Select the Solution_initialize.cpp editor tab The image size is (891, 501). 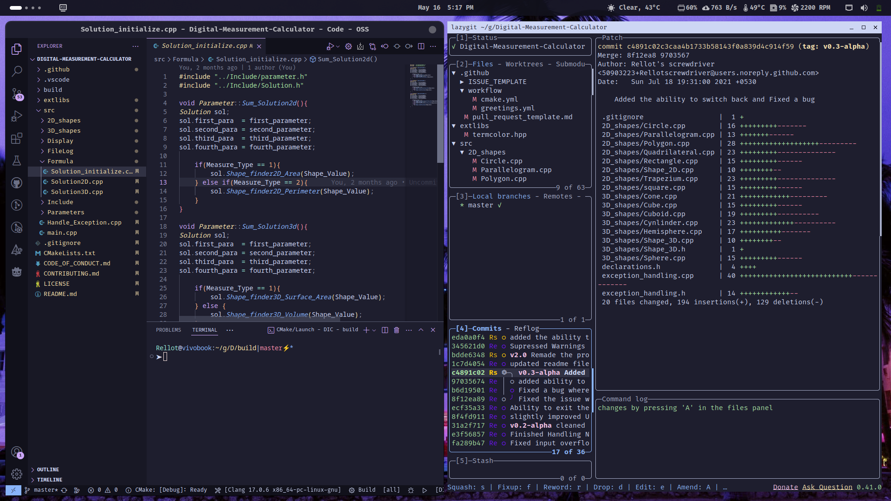(204, 46)
